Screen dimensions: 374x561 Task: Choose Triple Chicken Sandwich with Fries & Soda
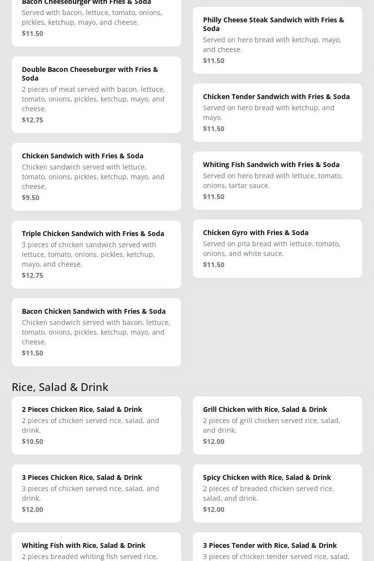(x=96, y=255)
